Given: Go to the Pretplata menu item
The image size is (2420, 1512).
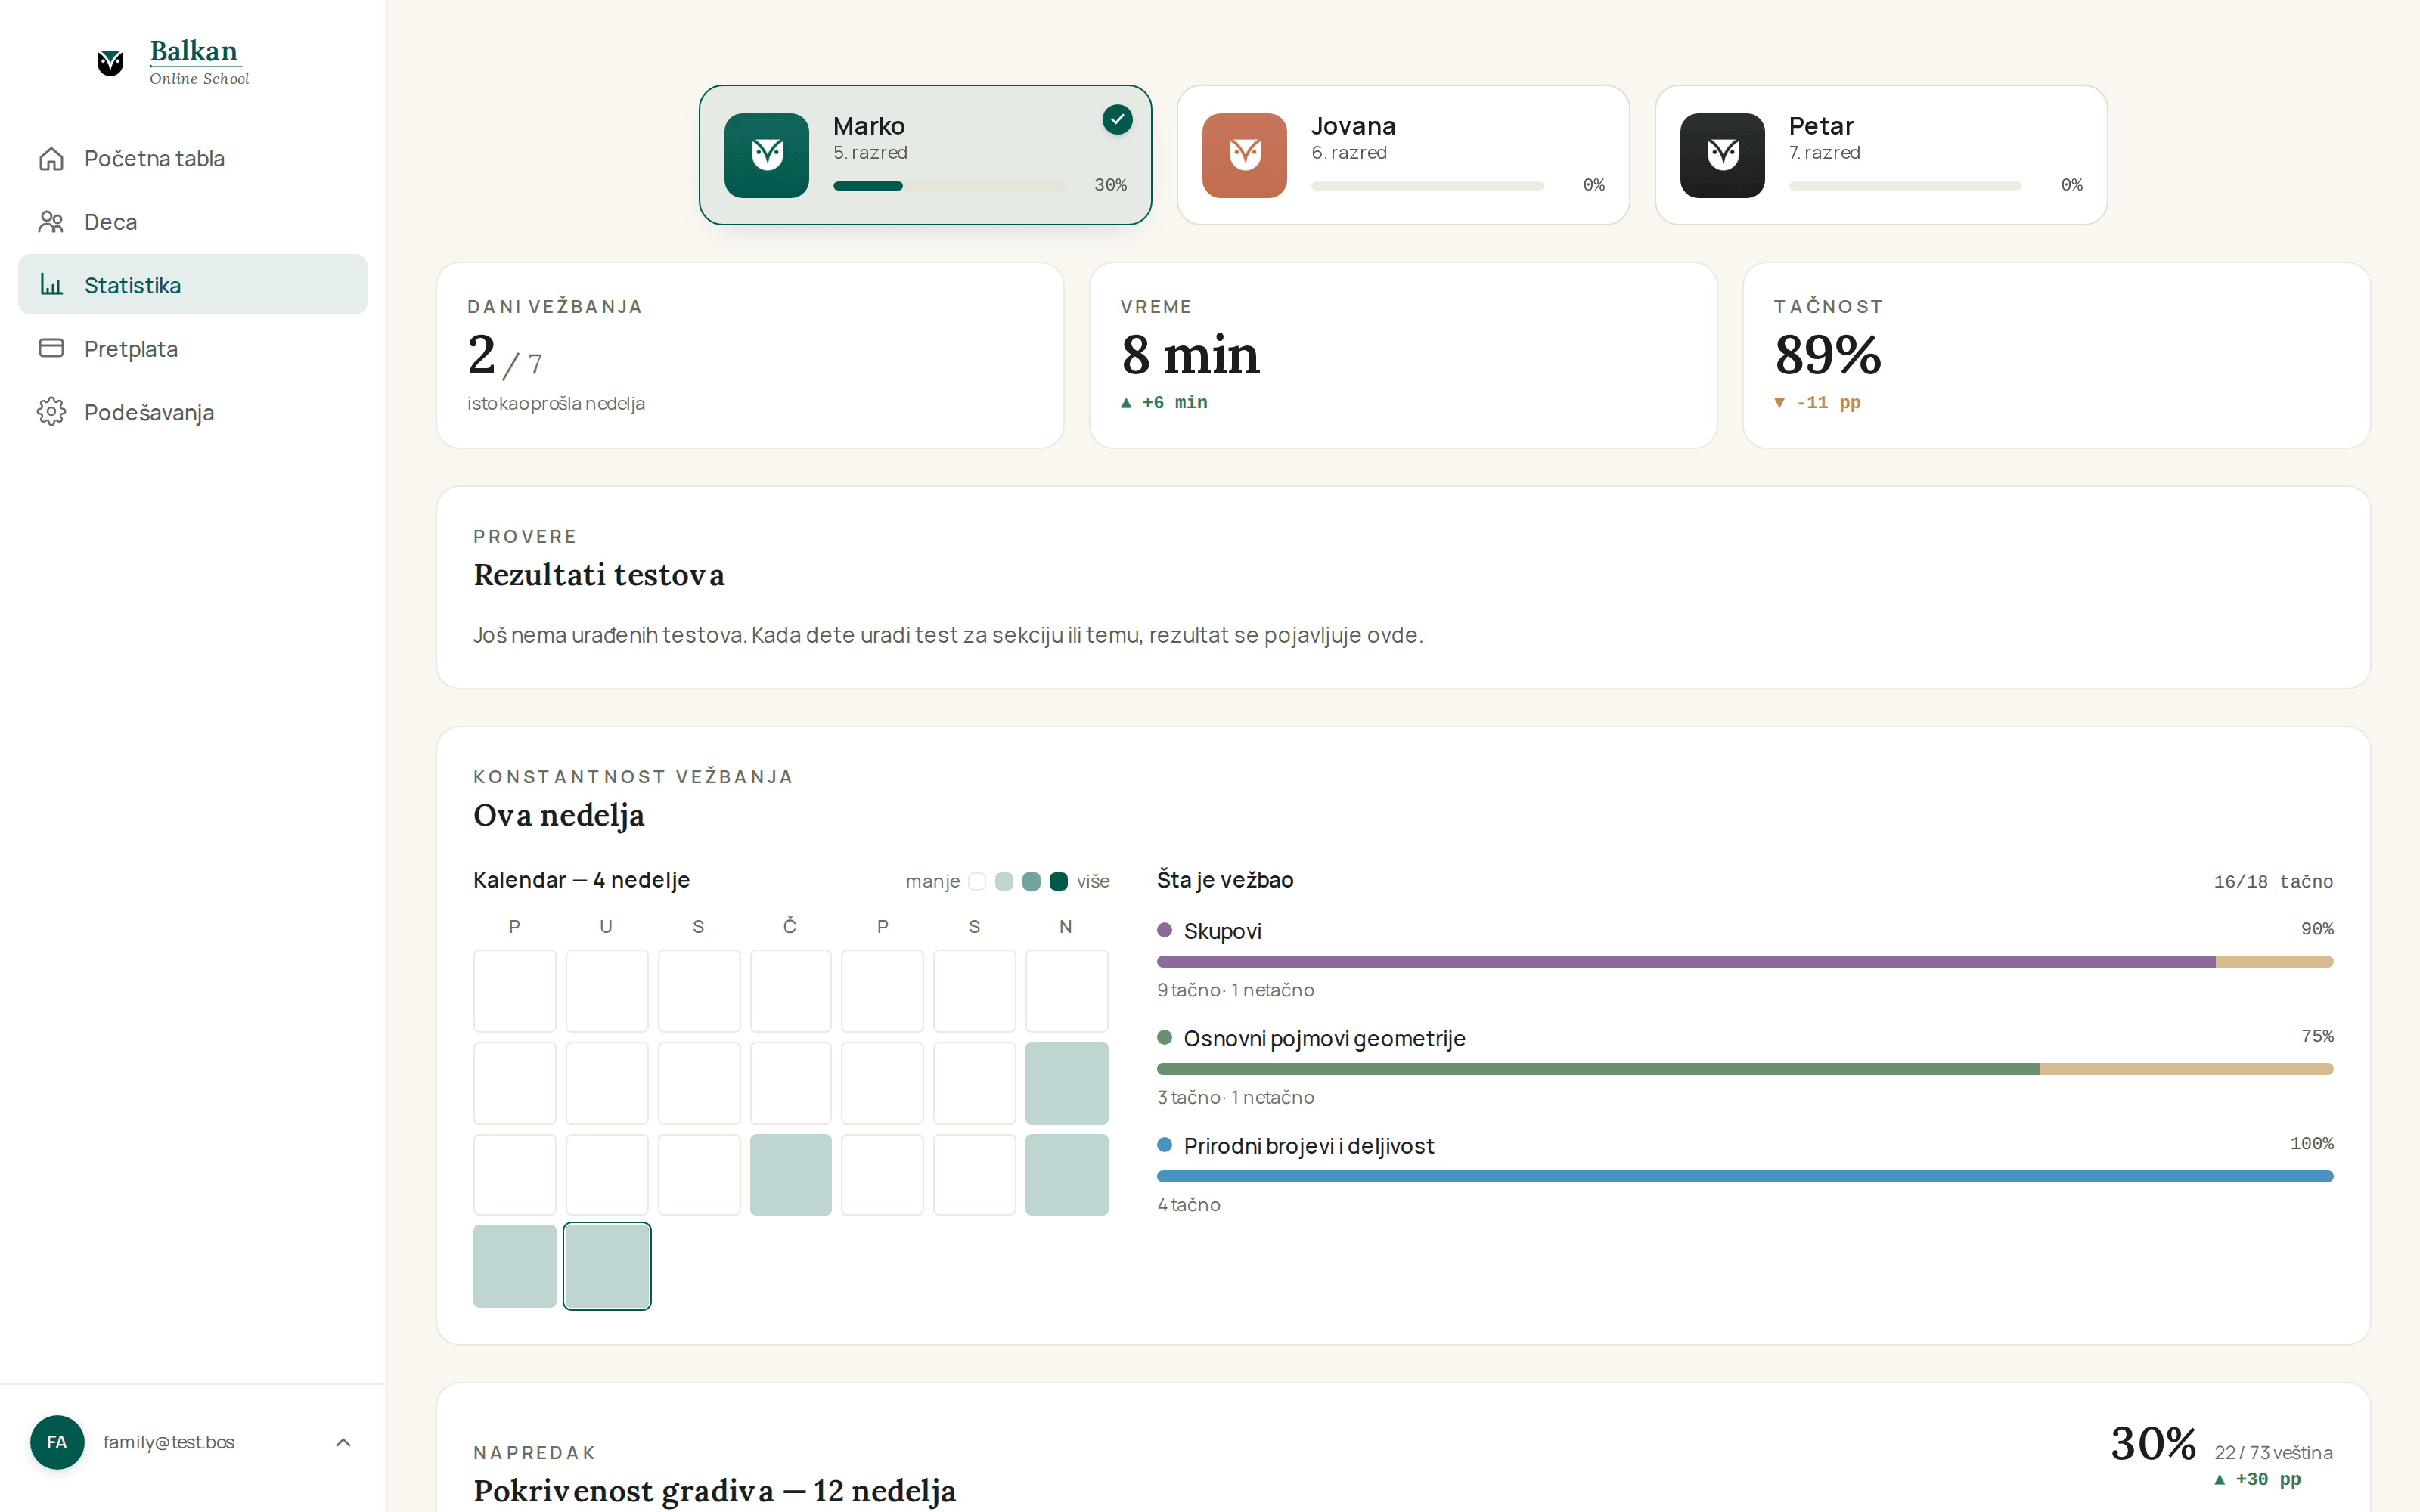Looking at the screenshot, I should pyautogui.click(x=193, y=348).
